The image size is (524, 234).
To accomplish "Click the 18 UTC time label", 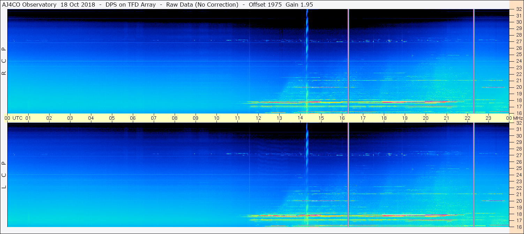I will [384, 118].
